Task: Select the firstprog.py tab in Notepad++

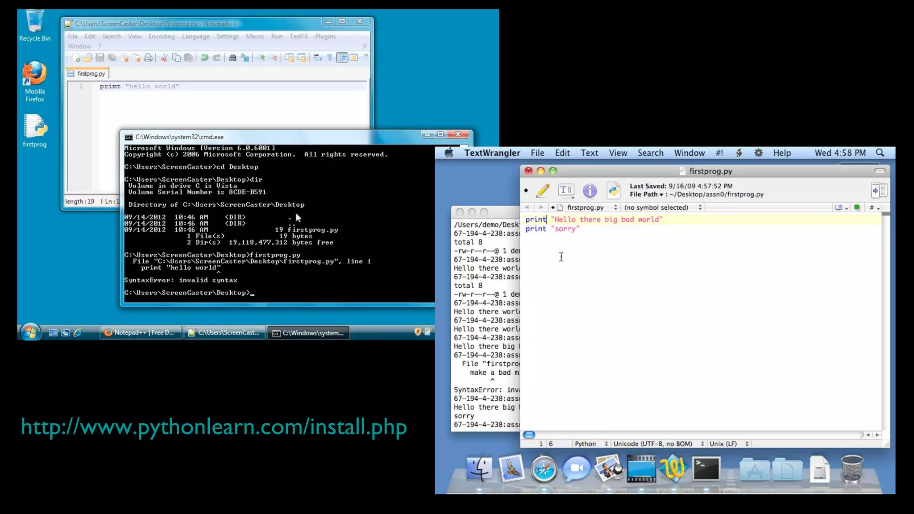Action: click(x=87, y=74)
